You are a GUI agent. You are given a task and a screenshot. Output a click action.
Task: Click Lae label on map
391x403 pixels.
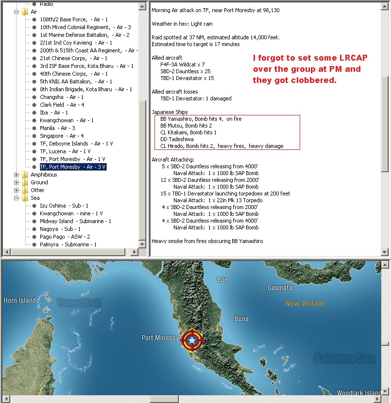click(x=222, y=280)
